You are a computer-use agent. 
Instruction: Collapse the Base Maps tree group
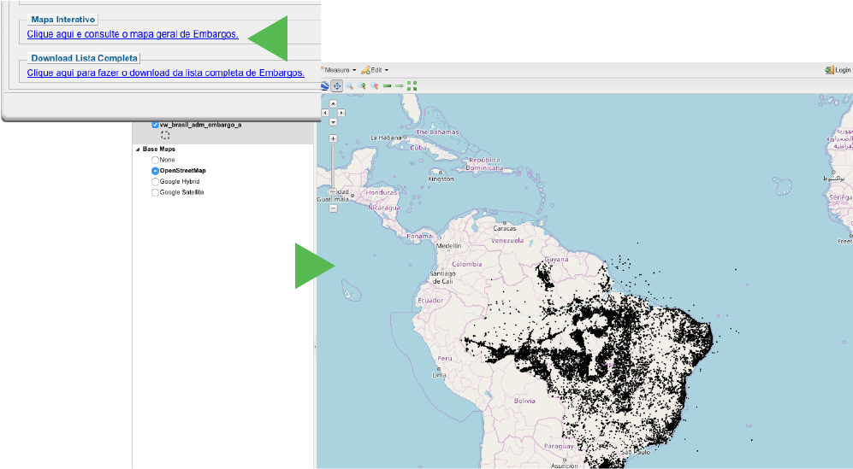[138, 149]
